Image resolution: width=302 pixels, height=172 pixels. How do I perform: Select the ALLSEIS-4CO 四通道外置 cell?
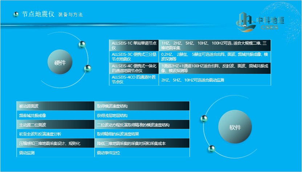pyautogui.click(x=134, y=80)
